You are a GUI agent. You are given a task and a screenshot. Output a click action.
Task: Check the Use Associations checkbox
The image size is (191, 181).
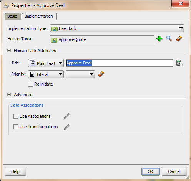point(16,117)
